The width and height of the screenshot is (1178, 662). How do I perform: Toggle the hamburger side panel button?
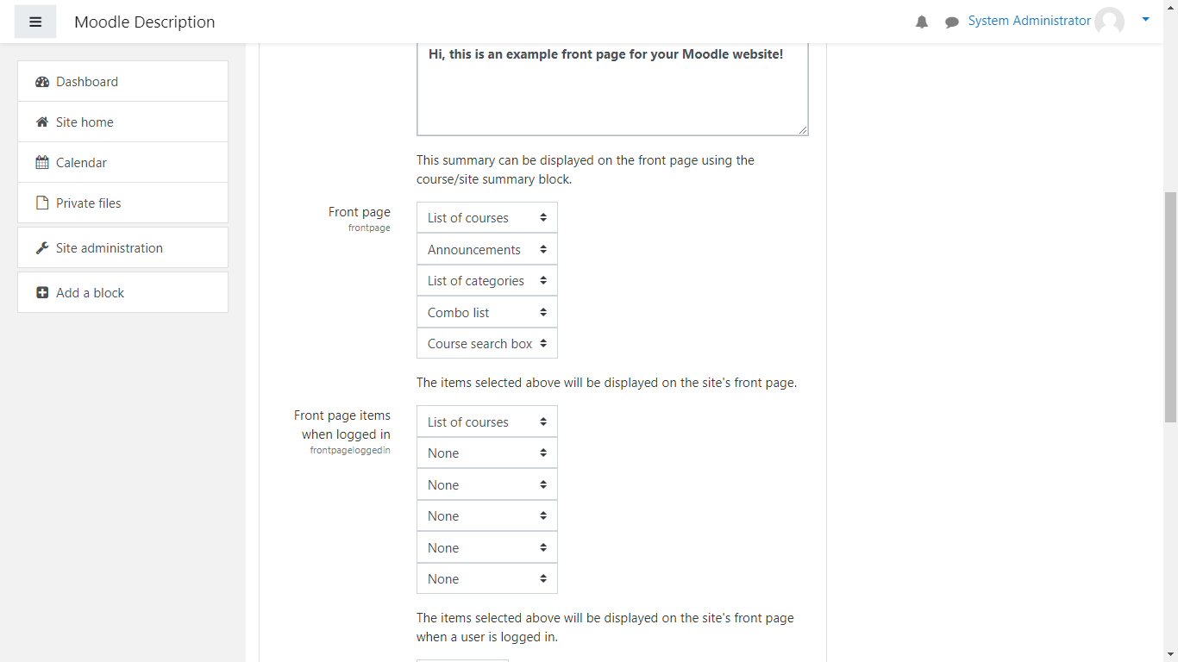(x=35, y=22)
